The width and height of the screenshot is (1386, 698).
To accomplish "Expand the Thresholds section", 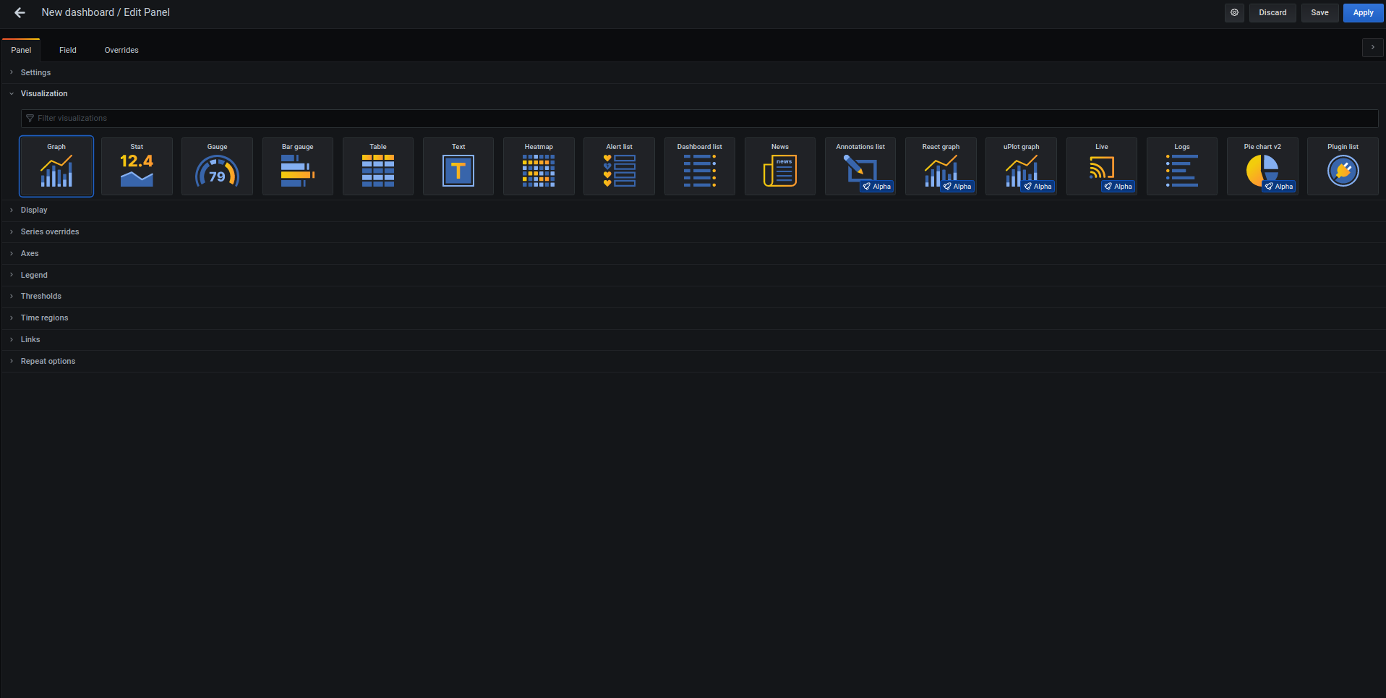I will [693, 296].
